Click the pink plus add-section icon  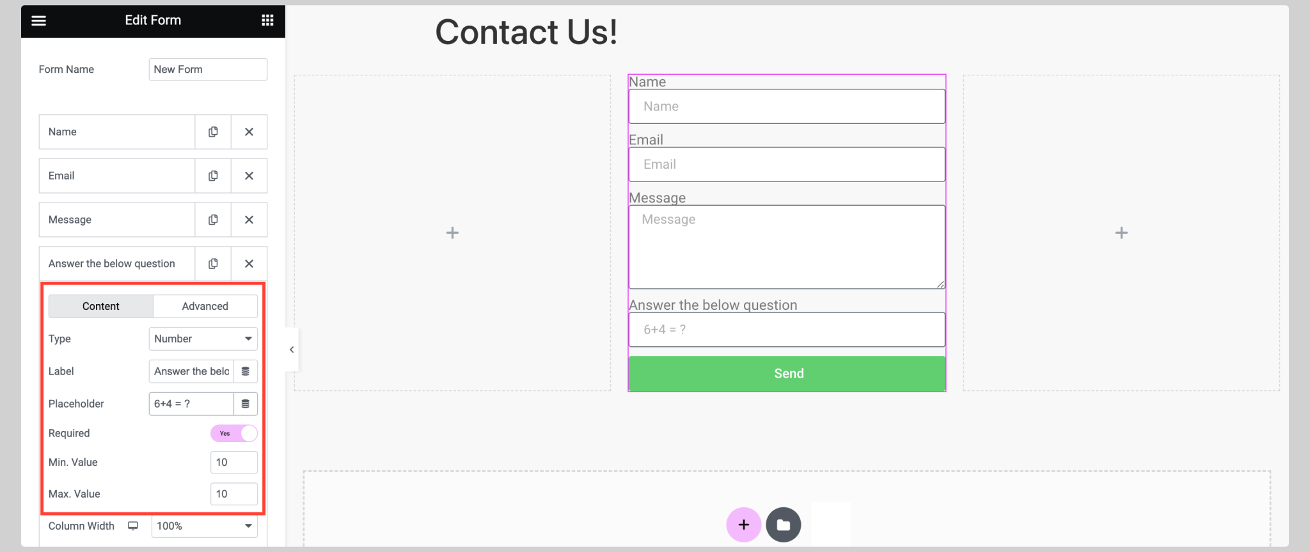(743, 525)
